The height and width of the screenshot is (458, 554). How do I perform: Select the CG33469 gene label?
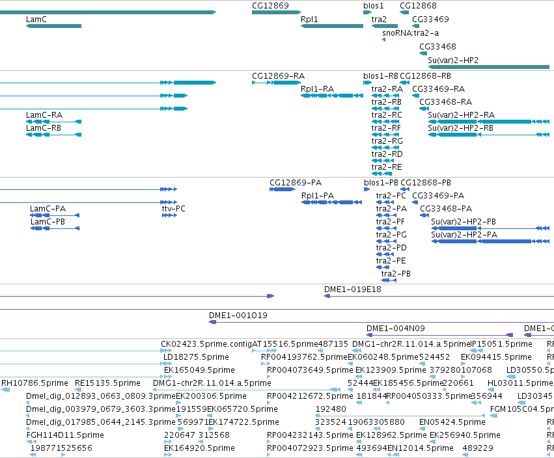coord(430,19)
